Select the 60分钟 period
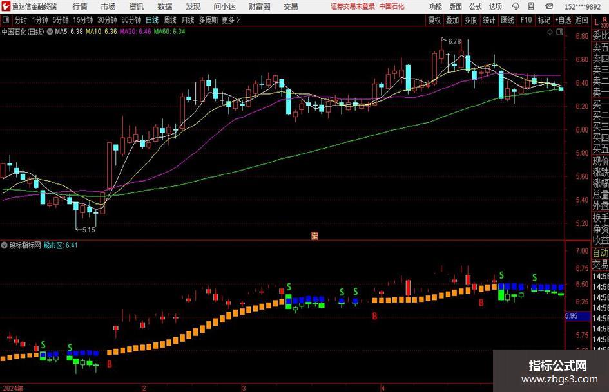The width and height of the screenshot is (609, 392). [131, 20]
